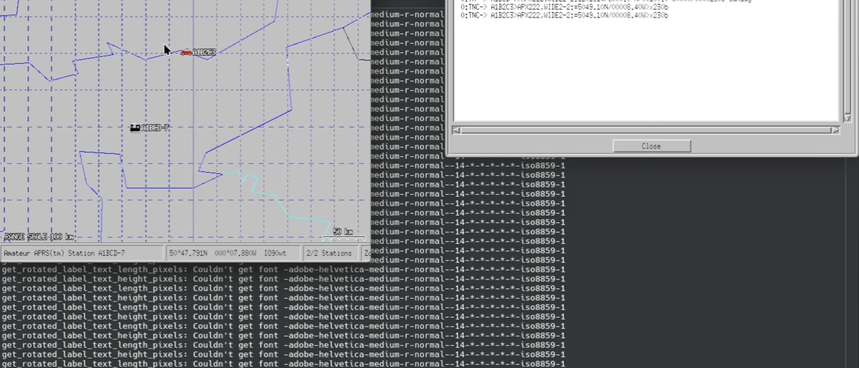Click the '2/2 Stations' status field
This screenshot has width=859, height=368.
coord(329,253)
